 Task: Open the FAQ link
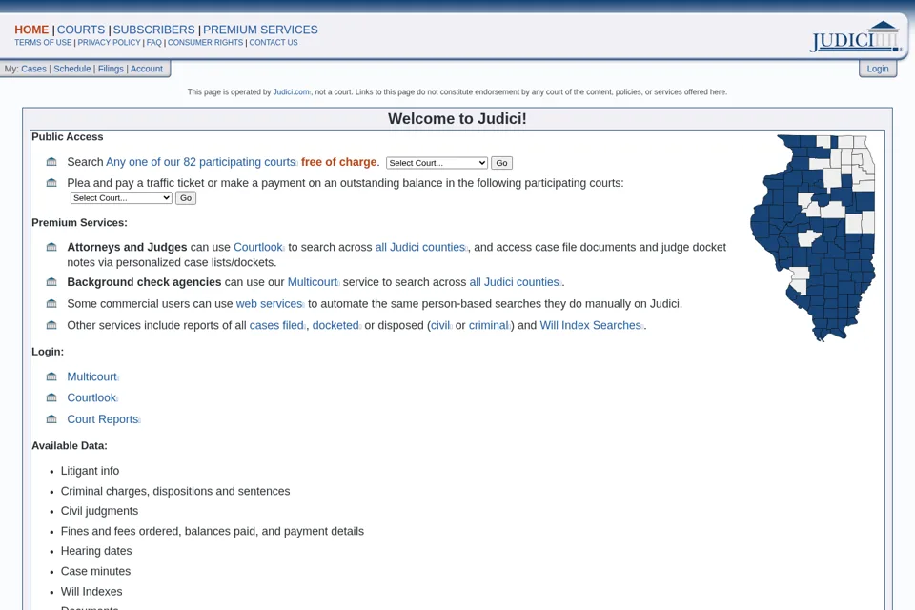coord(154,43)
